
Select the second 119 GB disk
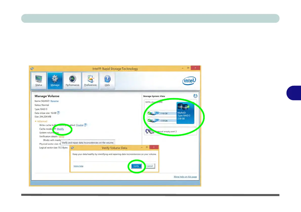click(162, 121)
